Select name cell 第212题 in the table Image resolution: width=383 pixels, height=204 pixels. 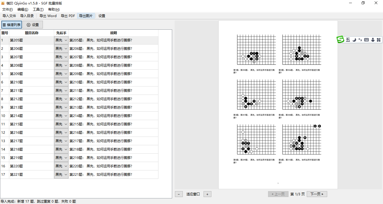coord(32,99)
